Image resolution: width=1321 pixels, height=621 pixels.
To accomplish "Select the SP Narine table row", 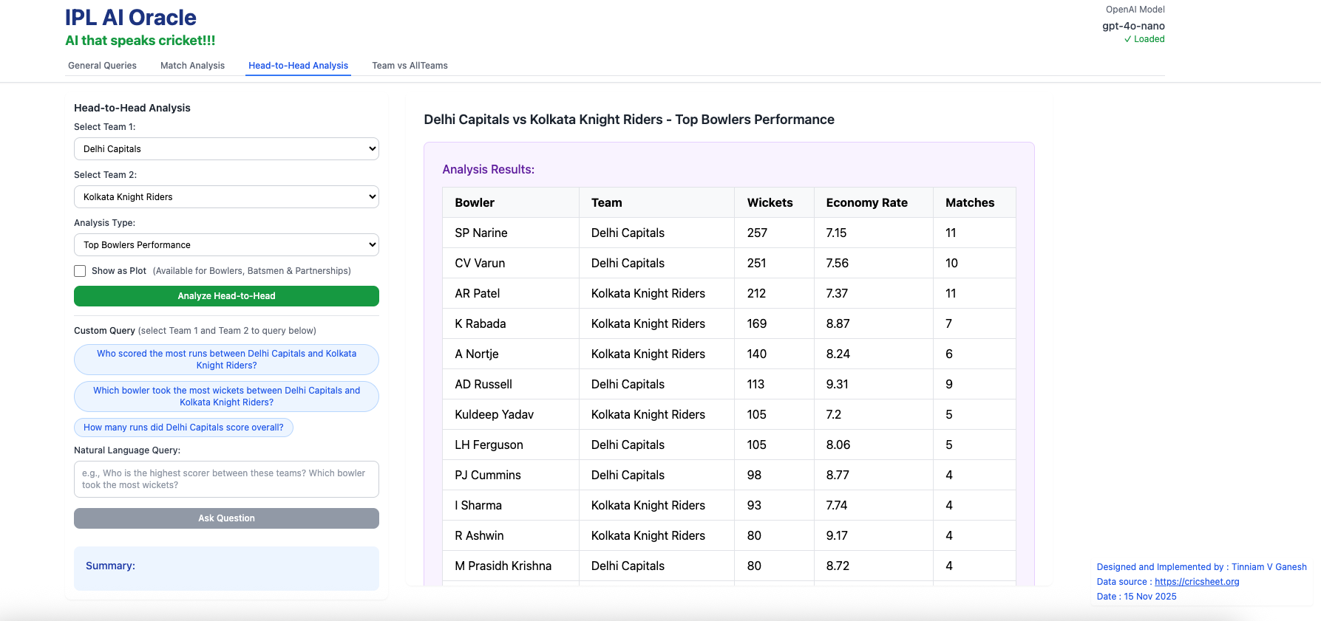I will click(728, 233).
